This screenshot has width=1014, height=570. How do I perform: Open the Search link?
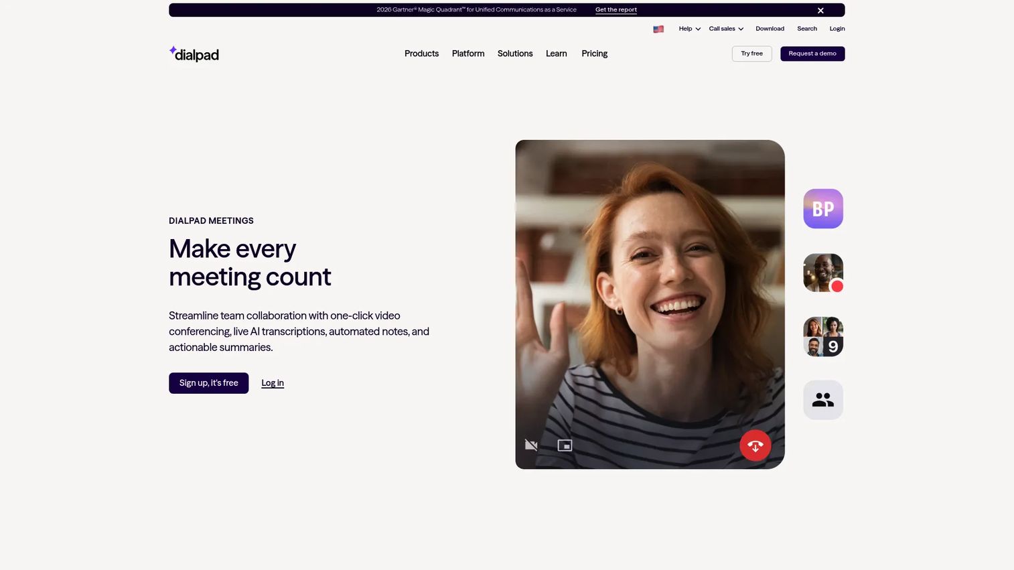click(x=807, y=29)
